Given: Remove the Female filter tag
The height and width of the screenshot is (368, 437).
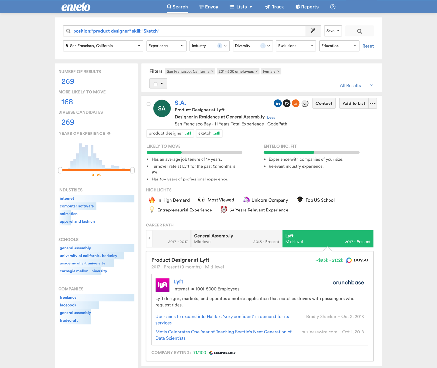Looking at the screenshot, I should tap(278, 72).
